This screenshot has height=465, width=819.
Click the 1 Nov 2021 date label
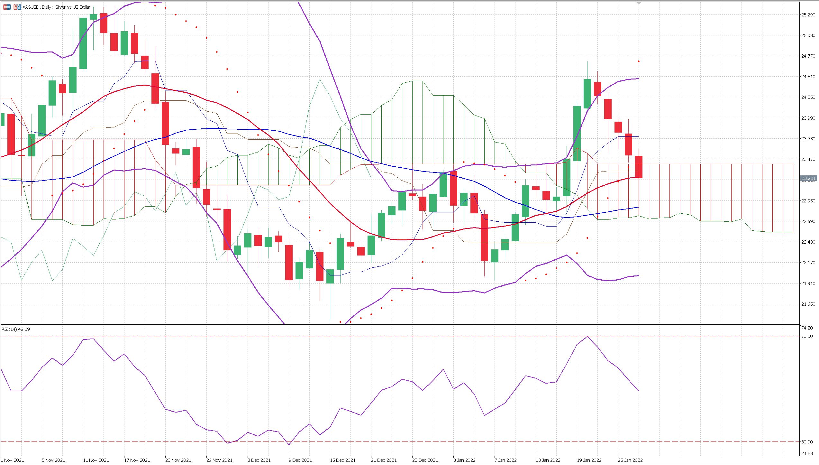tap(13, 460)
